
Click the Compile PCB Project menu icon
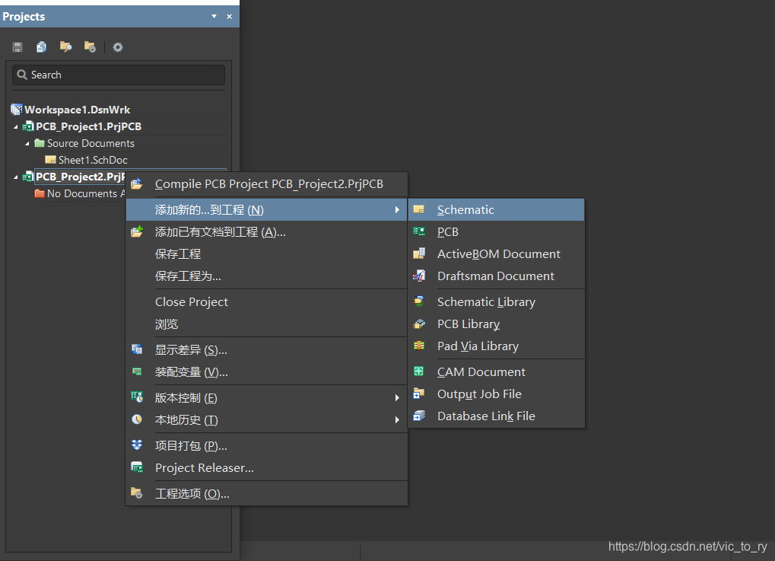click(137, 184)
